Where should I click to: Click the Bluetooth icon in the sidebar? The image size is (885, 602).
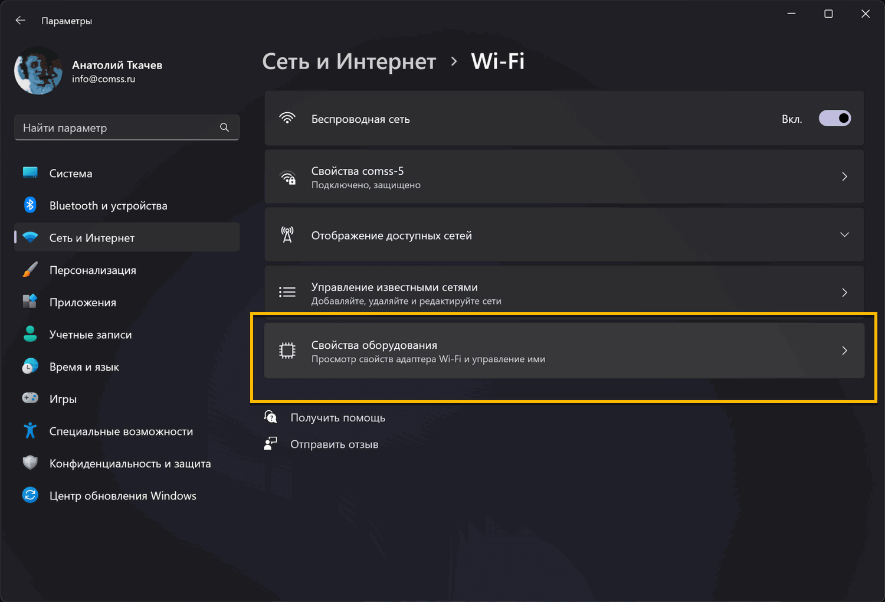[x=30, y=205]
